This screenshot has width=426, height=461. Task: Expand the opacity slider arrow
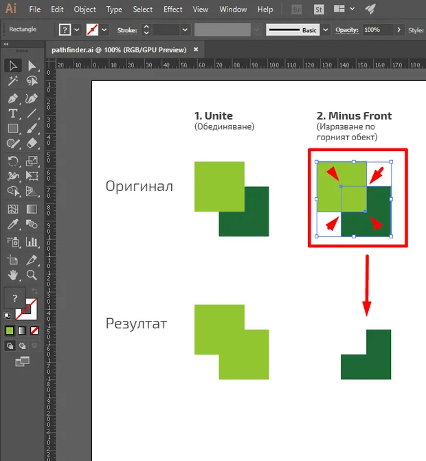tap(399, 30)
